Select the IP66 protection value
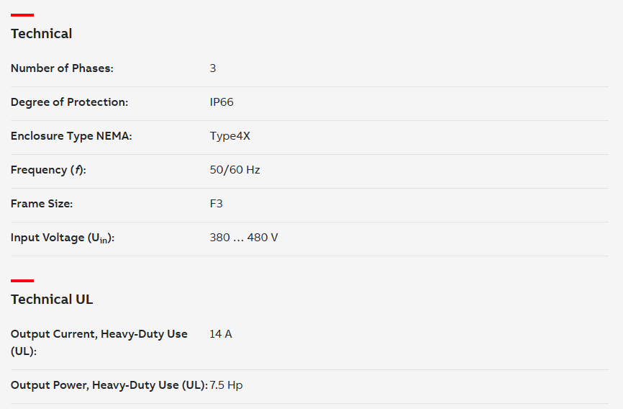Viewport: 623px width, 409px height. click(x=222, y=102)
